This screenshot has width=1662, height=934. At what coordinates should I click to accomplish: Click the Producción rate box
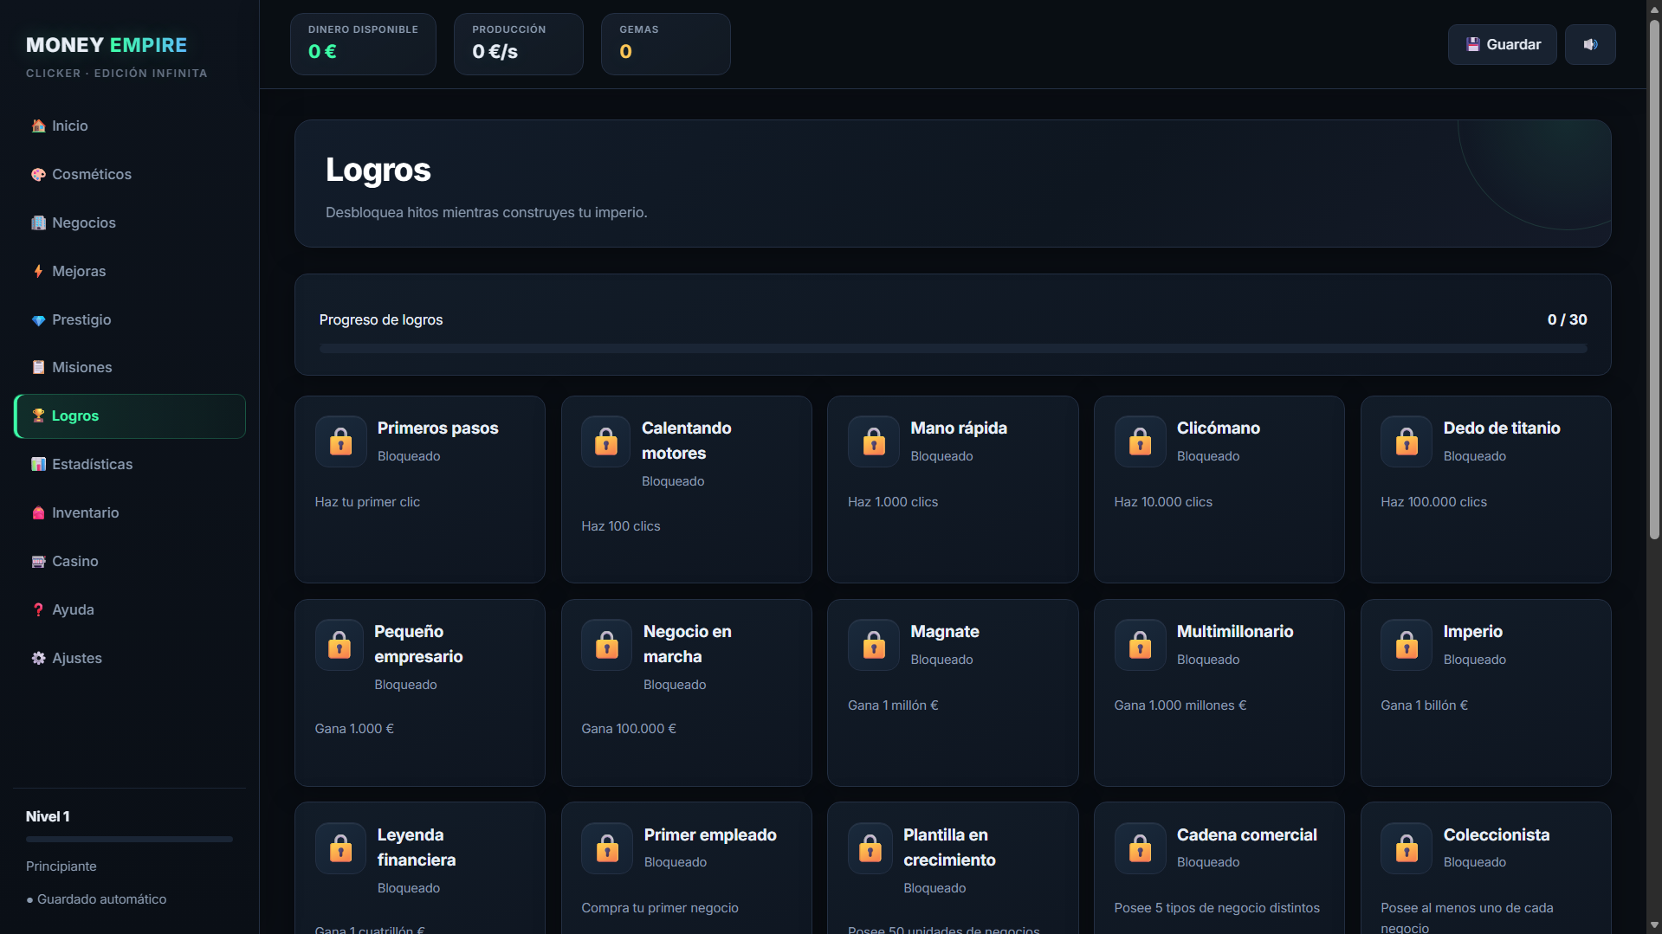(518, 44)
